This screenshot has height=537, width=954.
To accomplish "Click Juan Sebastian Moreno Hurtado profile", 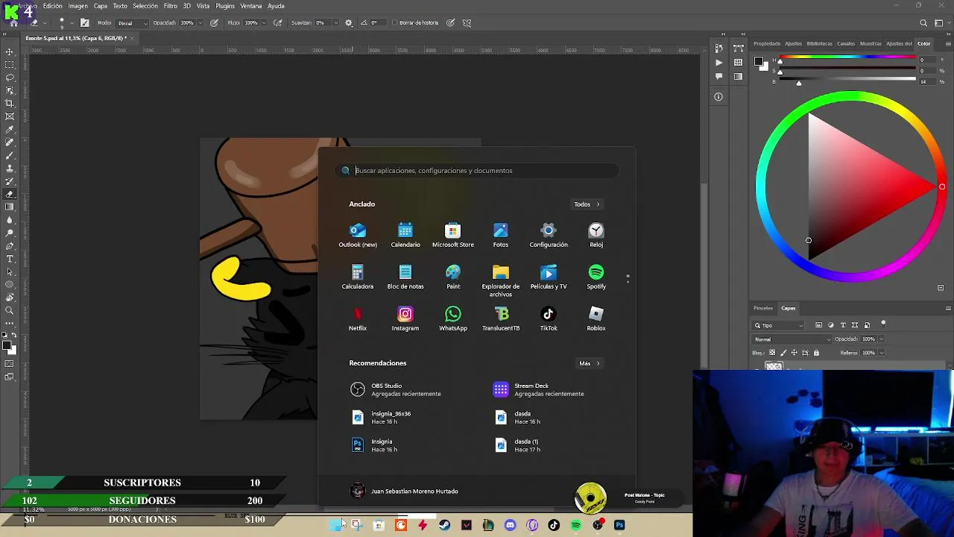I will tap(405, 491).
